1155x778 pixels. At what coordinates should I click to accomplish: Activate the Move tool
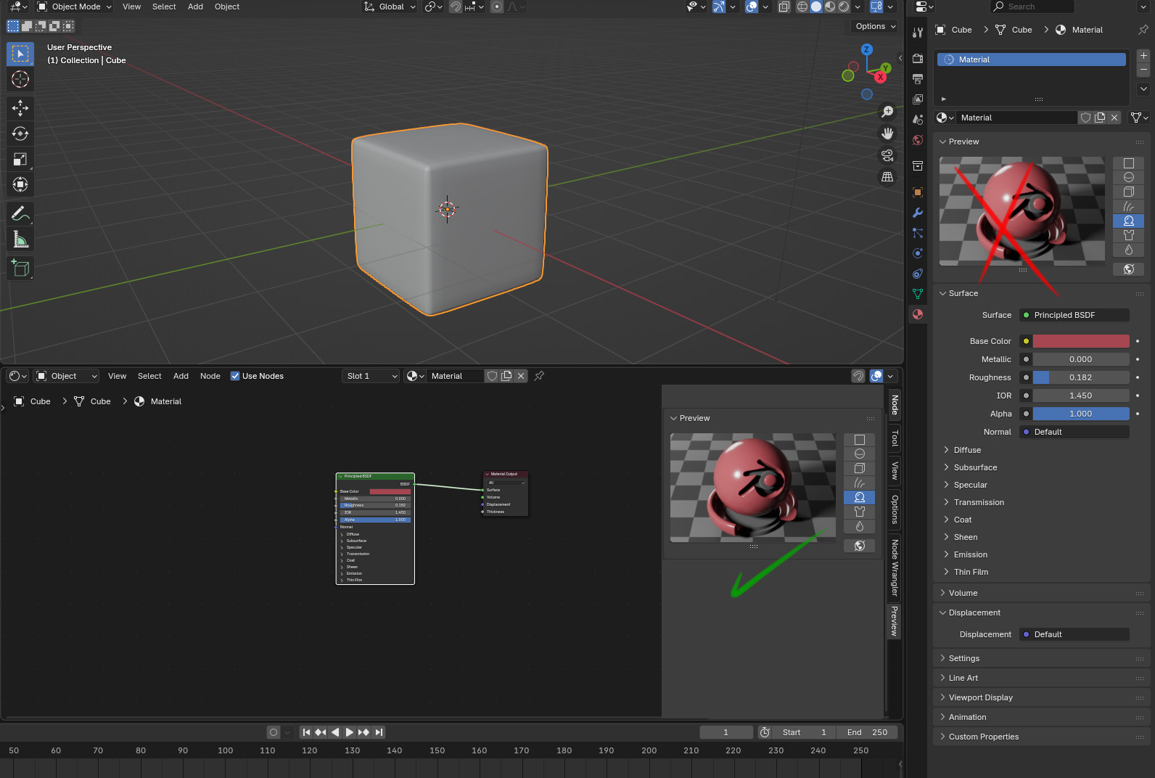pyautogui.click(x=20, y=108)
